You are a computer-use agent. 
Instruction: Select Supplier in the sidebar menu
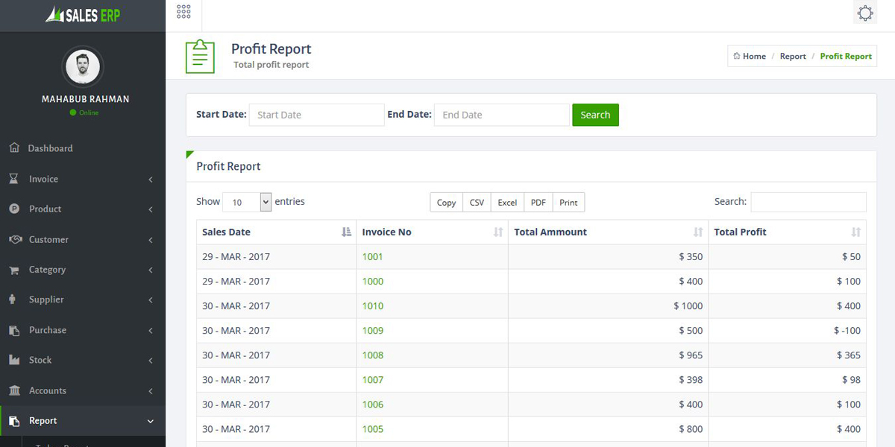pyautogui.click(x=46, y=299)
